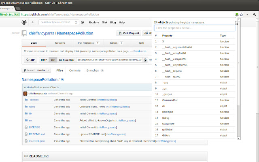
Task: Open the icons folder icon
Action: click(26, 107)
